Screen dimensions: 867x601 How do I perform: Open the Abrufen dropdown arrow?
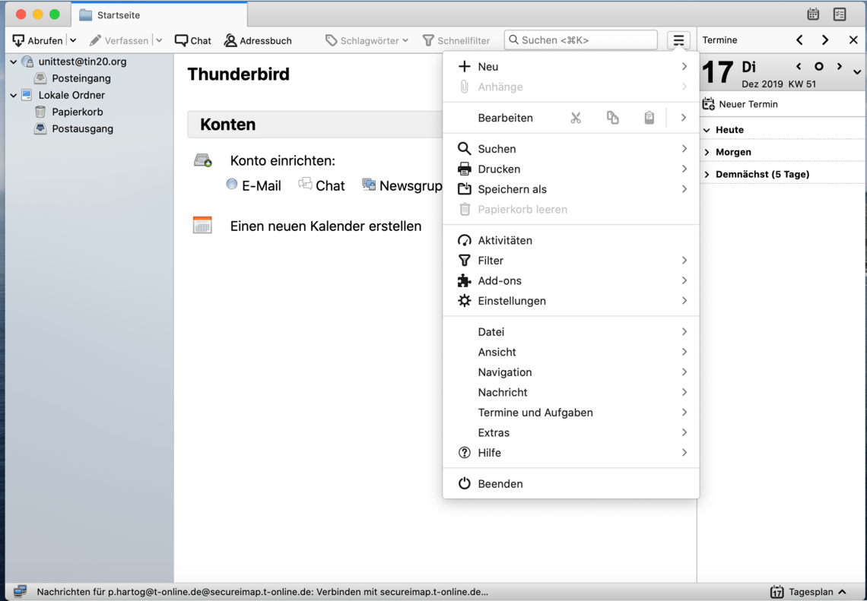[x=73, y=40]
